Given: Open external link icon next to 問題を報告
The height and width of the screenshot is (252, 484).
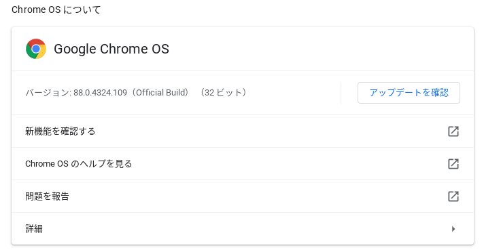Looking at the screenshot, I should click(453, 196).
